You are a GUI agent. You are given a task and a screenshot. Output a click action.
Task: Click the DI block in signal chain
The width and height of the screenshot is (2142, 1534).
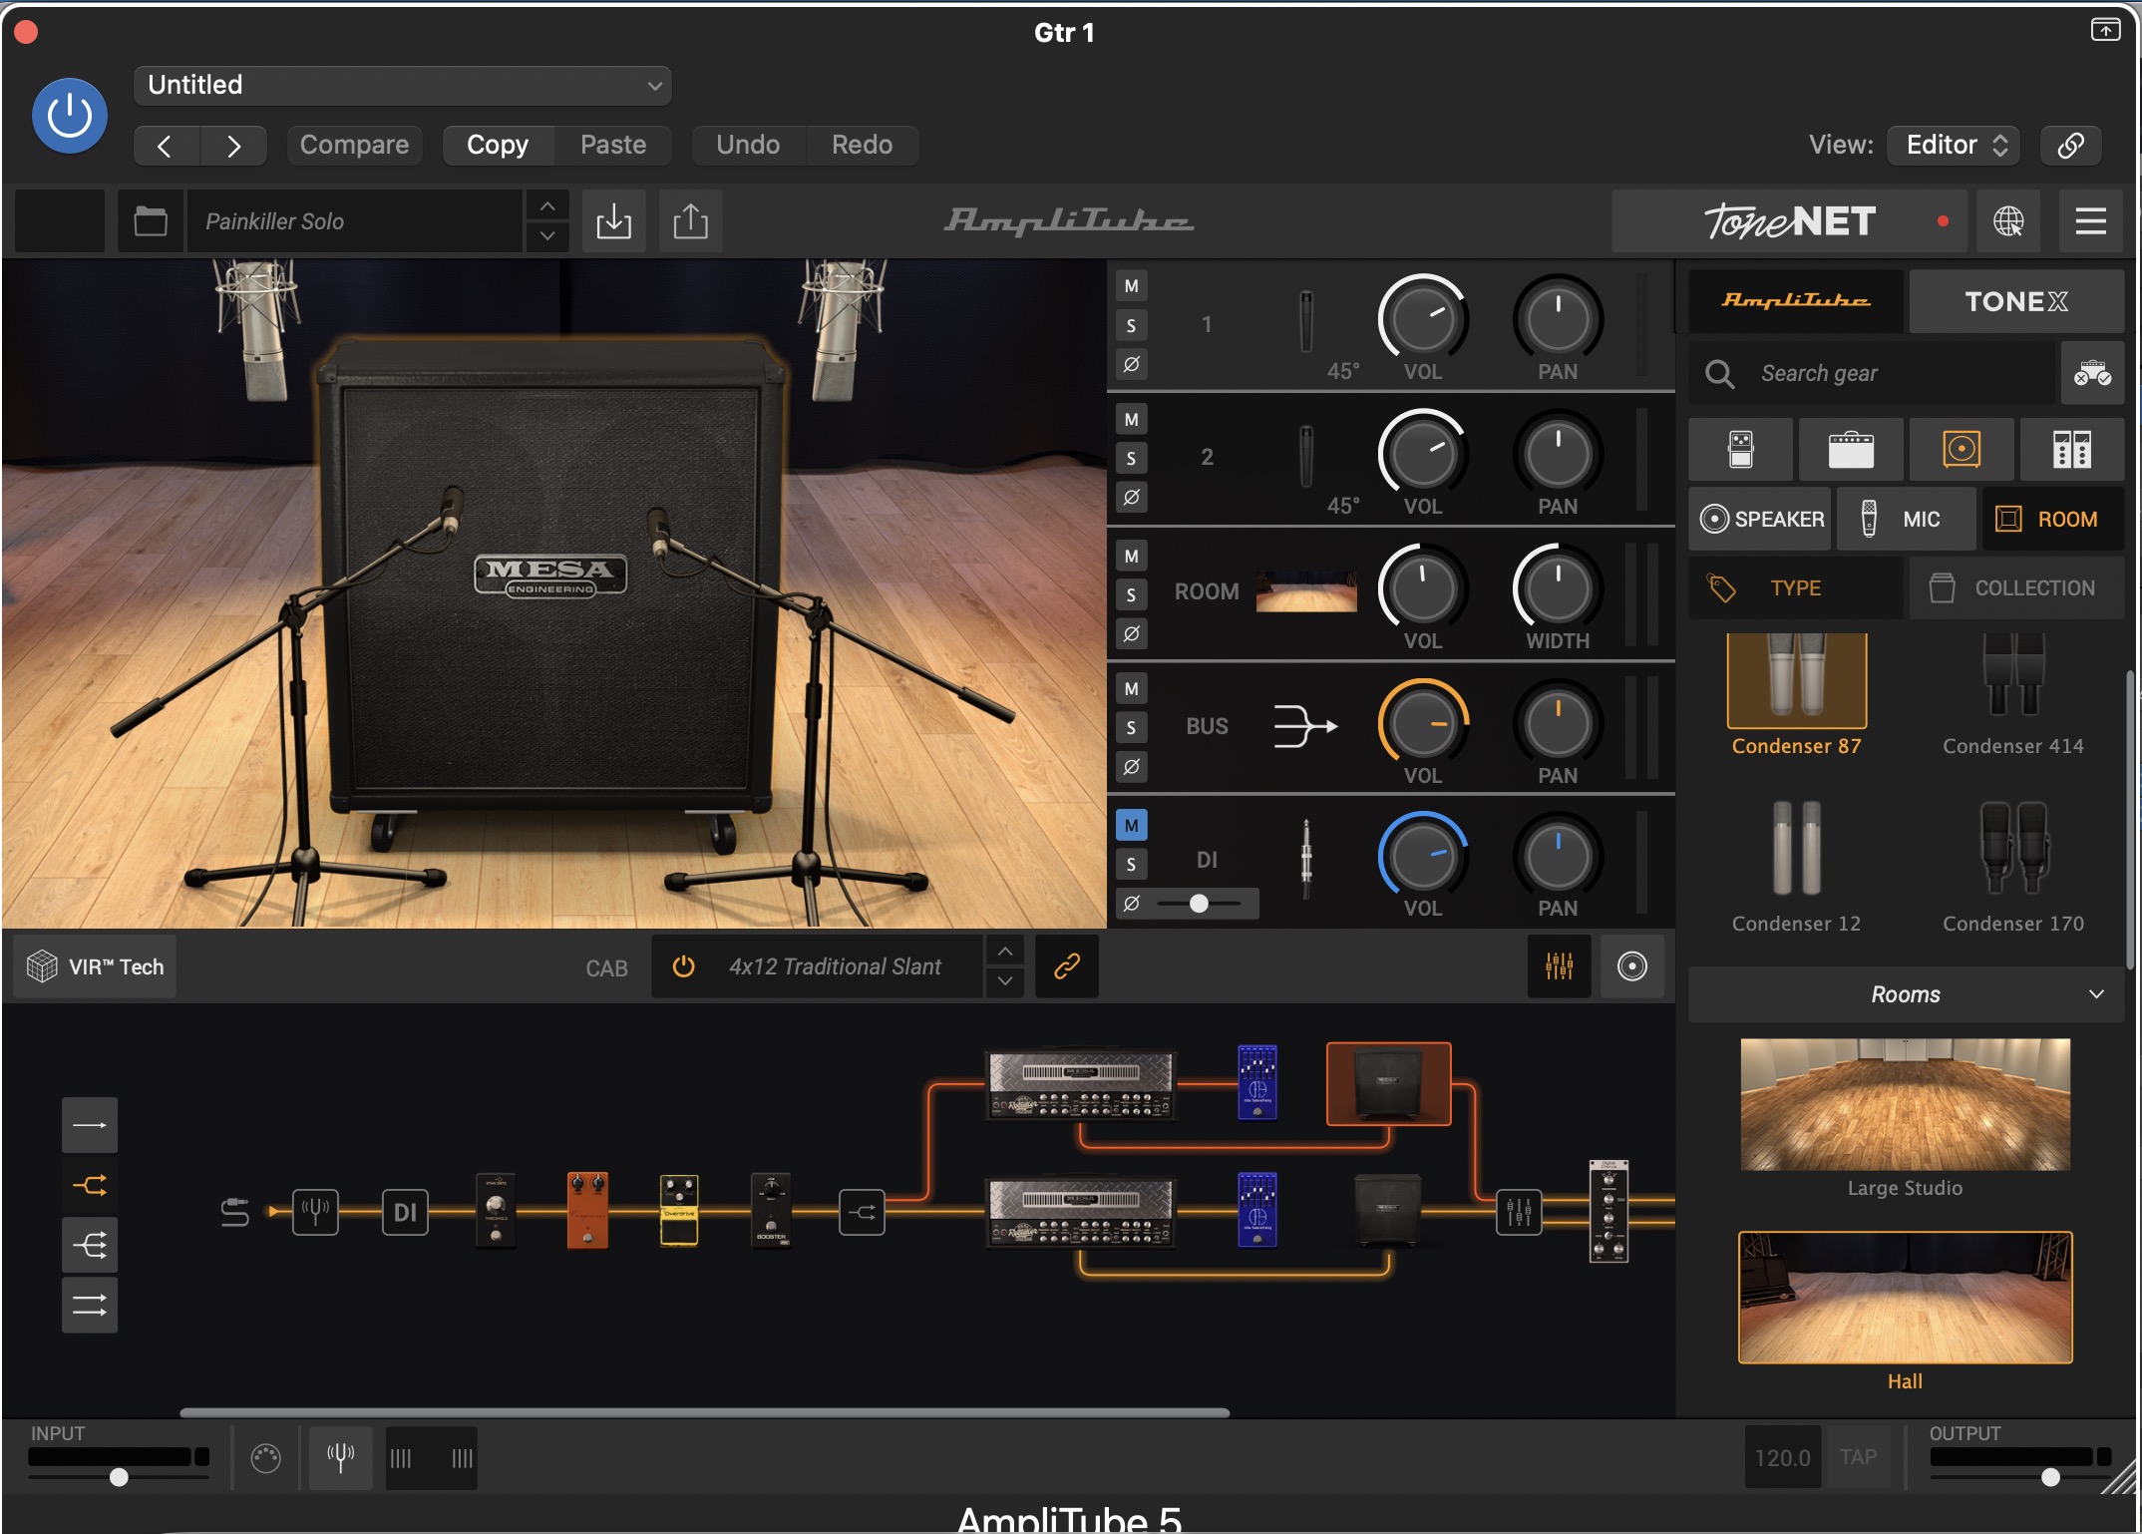[x=405, y=1212]
